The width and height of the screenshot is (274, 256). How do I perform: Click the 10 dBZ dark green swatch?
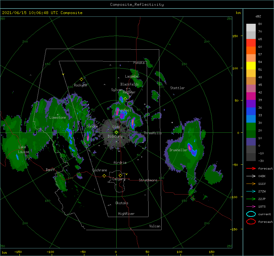tap(251, 134)
